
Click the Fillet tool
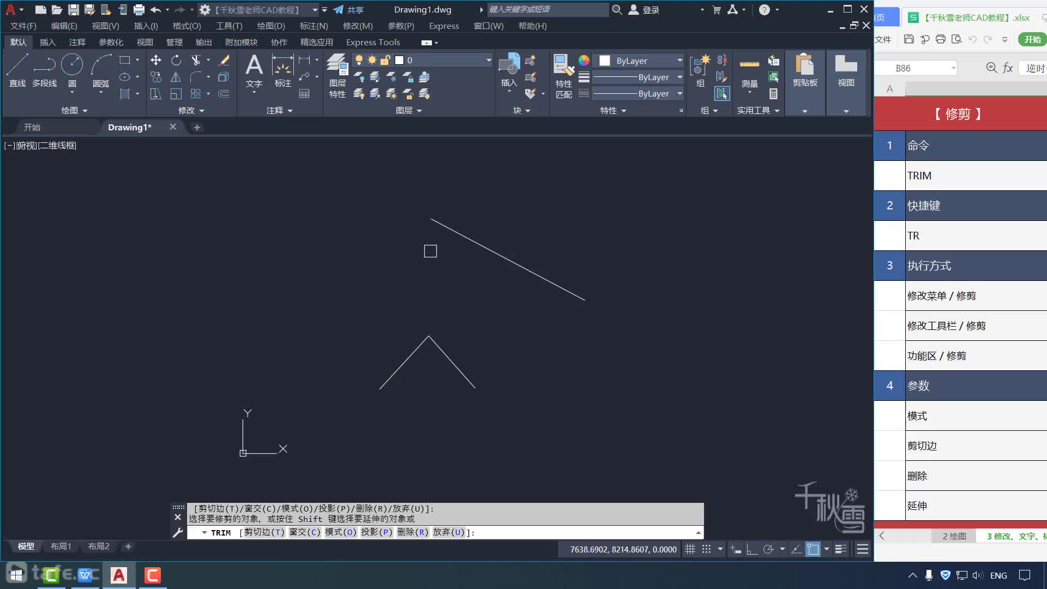coord(196,77)
